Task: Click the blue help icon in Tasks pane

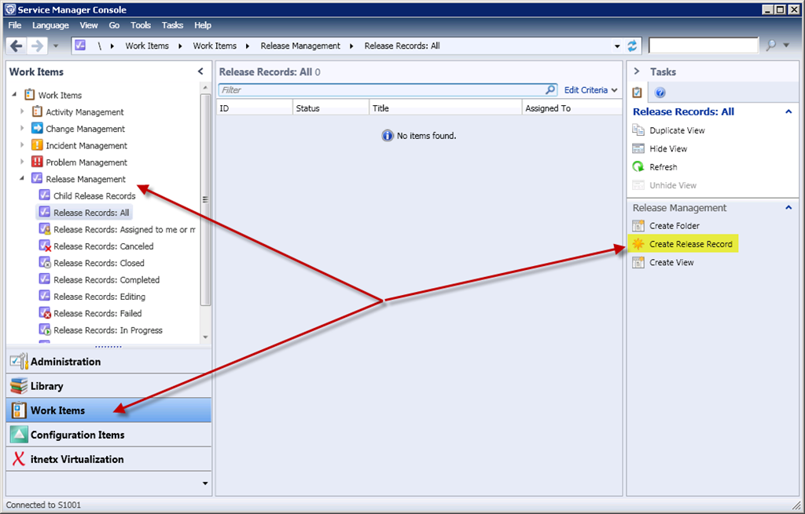Action: click(x=660, y=93)
